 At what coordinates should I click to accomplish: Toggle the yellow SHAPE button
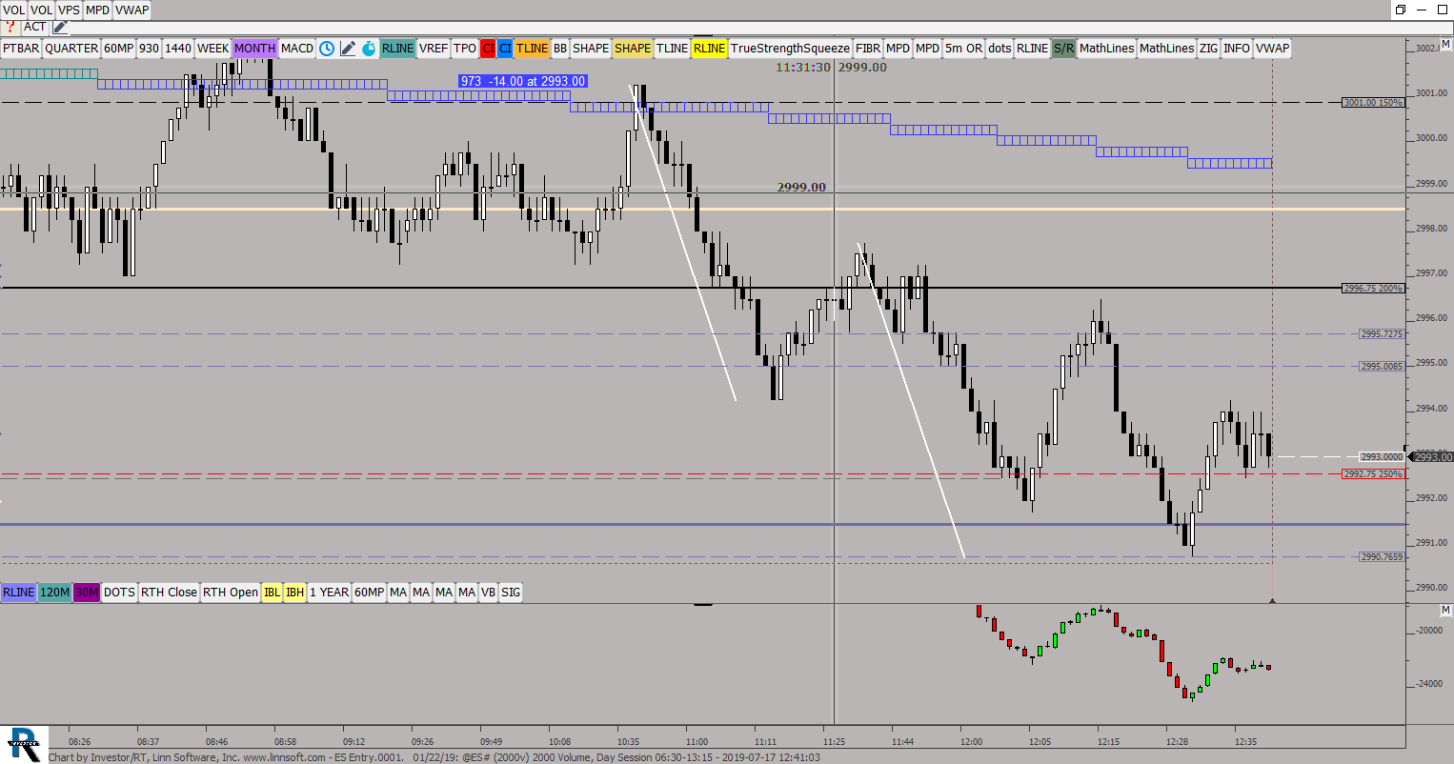633,49
